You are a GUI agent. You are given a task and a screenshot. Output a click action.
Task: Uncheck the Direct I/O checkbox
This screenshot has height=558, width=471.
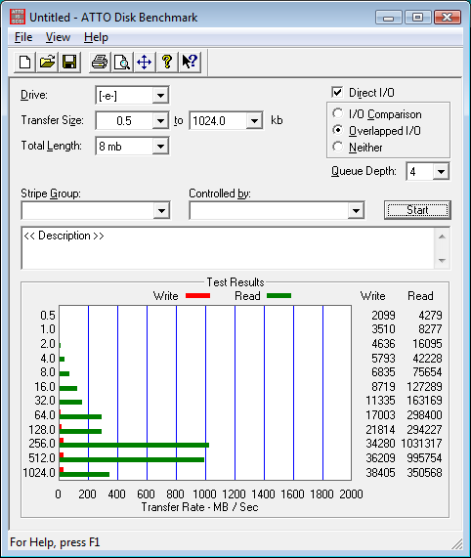337,92
